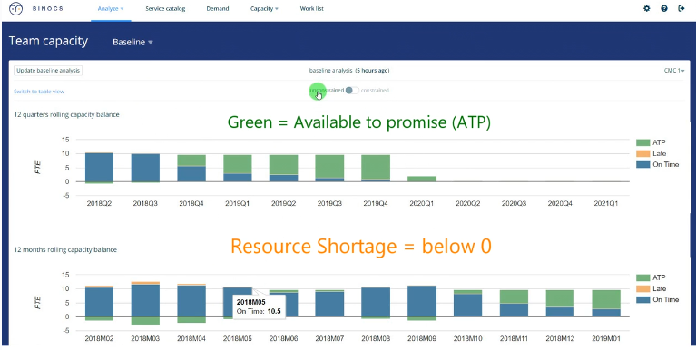The width and height of the screenshot is (696, 350).
Task: Click the Binocs owl logo
Action: click(15, 8)
